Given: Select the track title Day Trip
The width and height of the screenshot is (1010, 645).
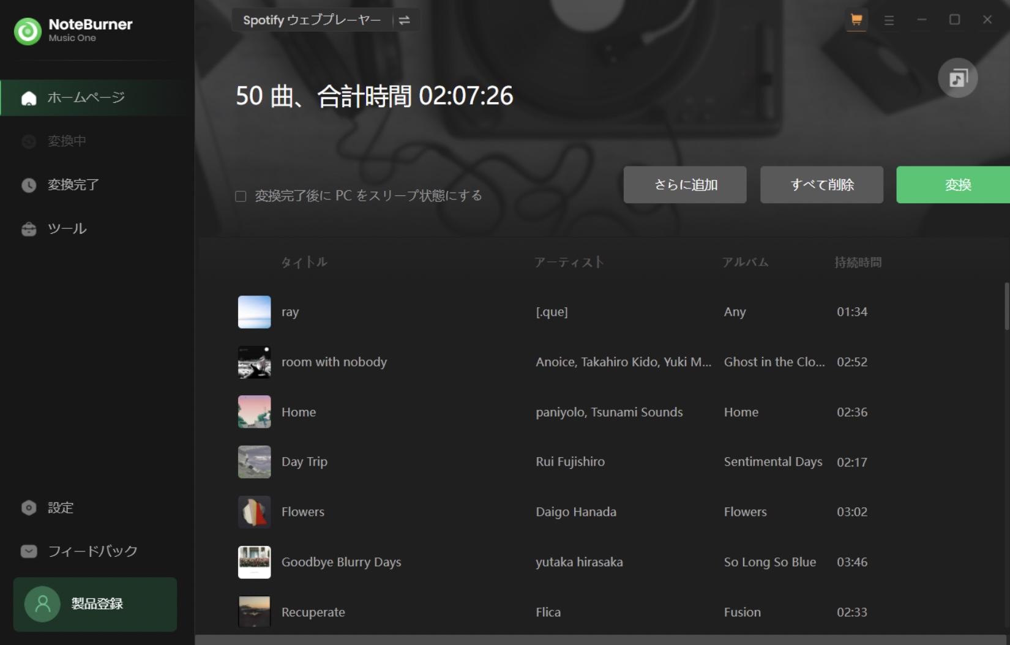Looking at the screenshot, I should 304,462.
